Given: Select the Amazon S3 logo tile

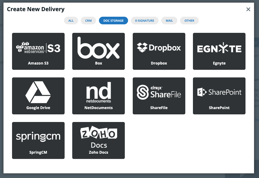Looking at the screenshot, I should [38, 48].
